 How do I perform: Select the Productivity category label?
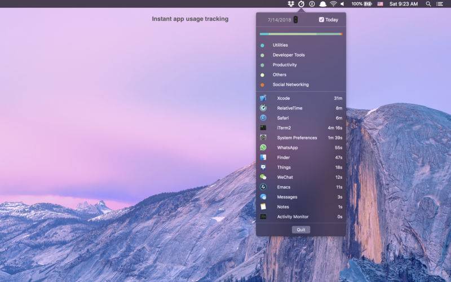click(x=285, y=65)
